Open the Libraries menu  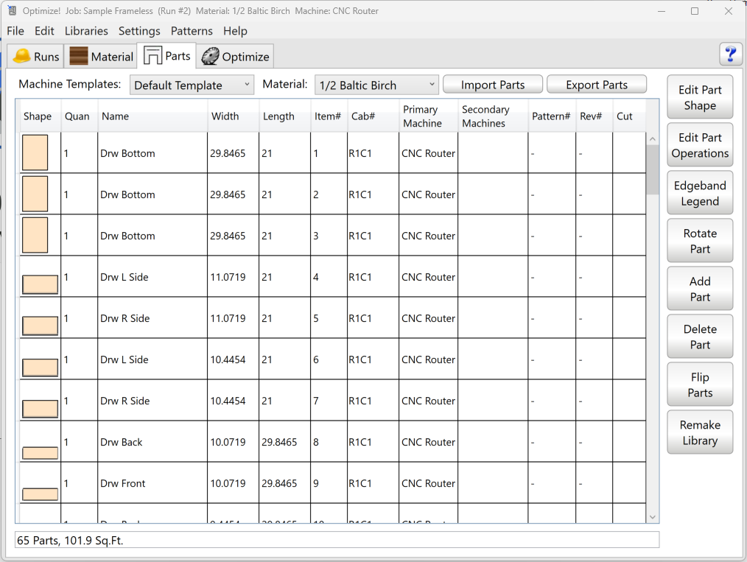(x=86, y=31)
